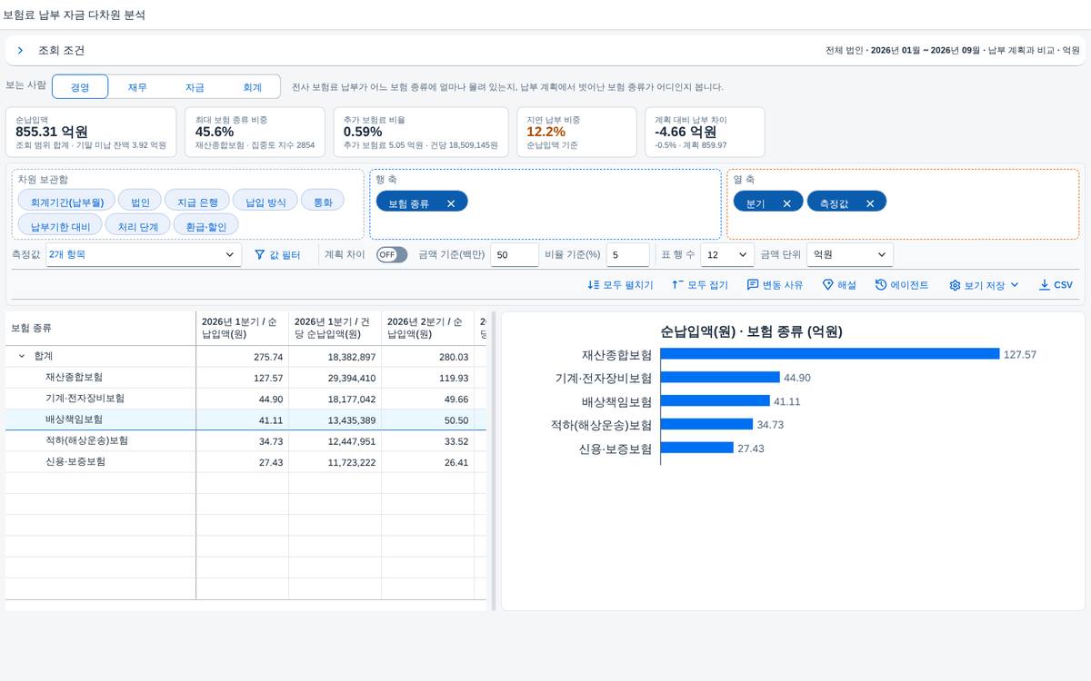Click the 추가 보험료 비율 0.59% card
This screenshot has width=1091, height=681.
pos(420,132)
